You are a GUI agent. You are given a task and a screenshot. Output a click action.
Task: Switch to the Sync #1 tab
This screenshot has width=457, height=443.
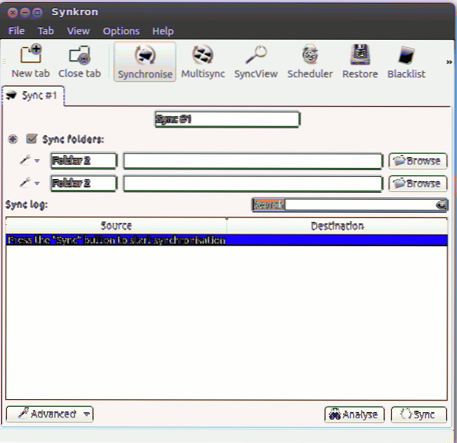[34, 95]
